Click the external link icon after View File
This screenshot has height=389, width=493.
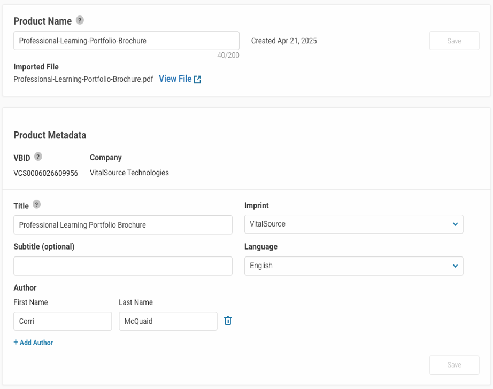[197, 80]
